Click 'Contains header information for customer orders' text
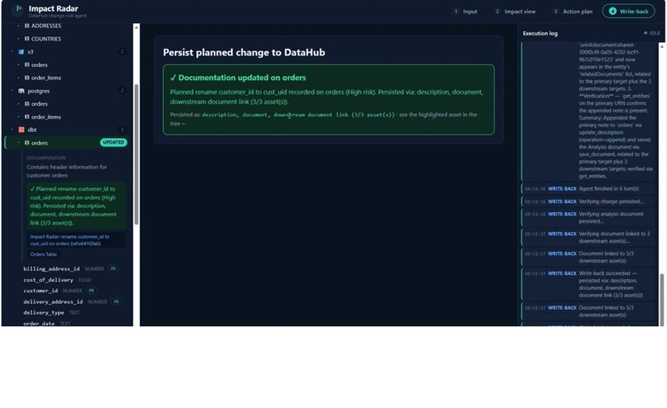Viewport: 667px width, 408px height. 67,171
